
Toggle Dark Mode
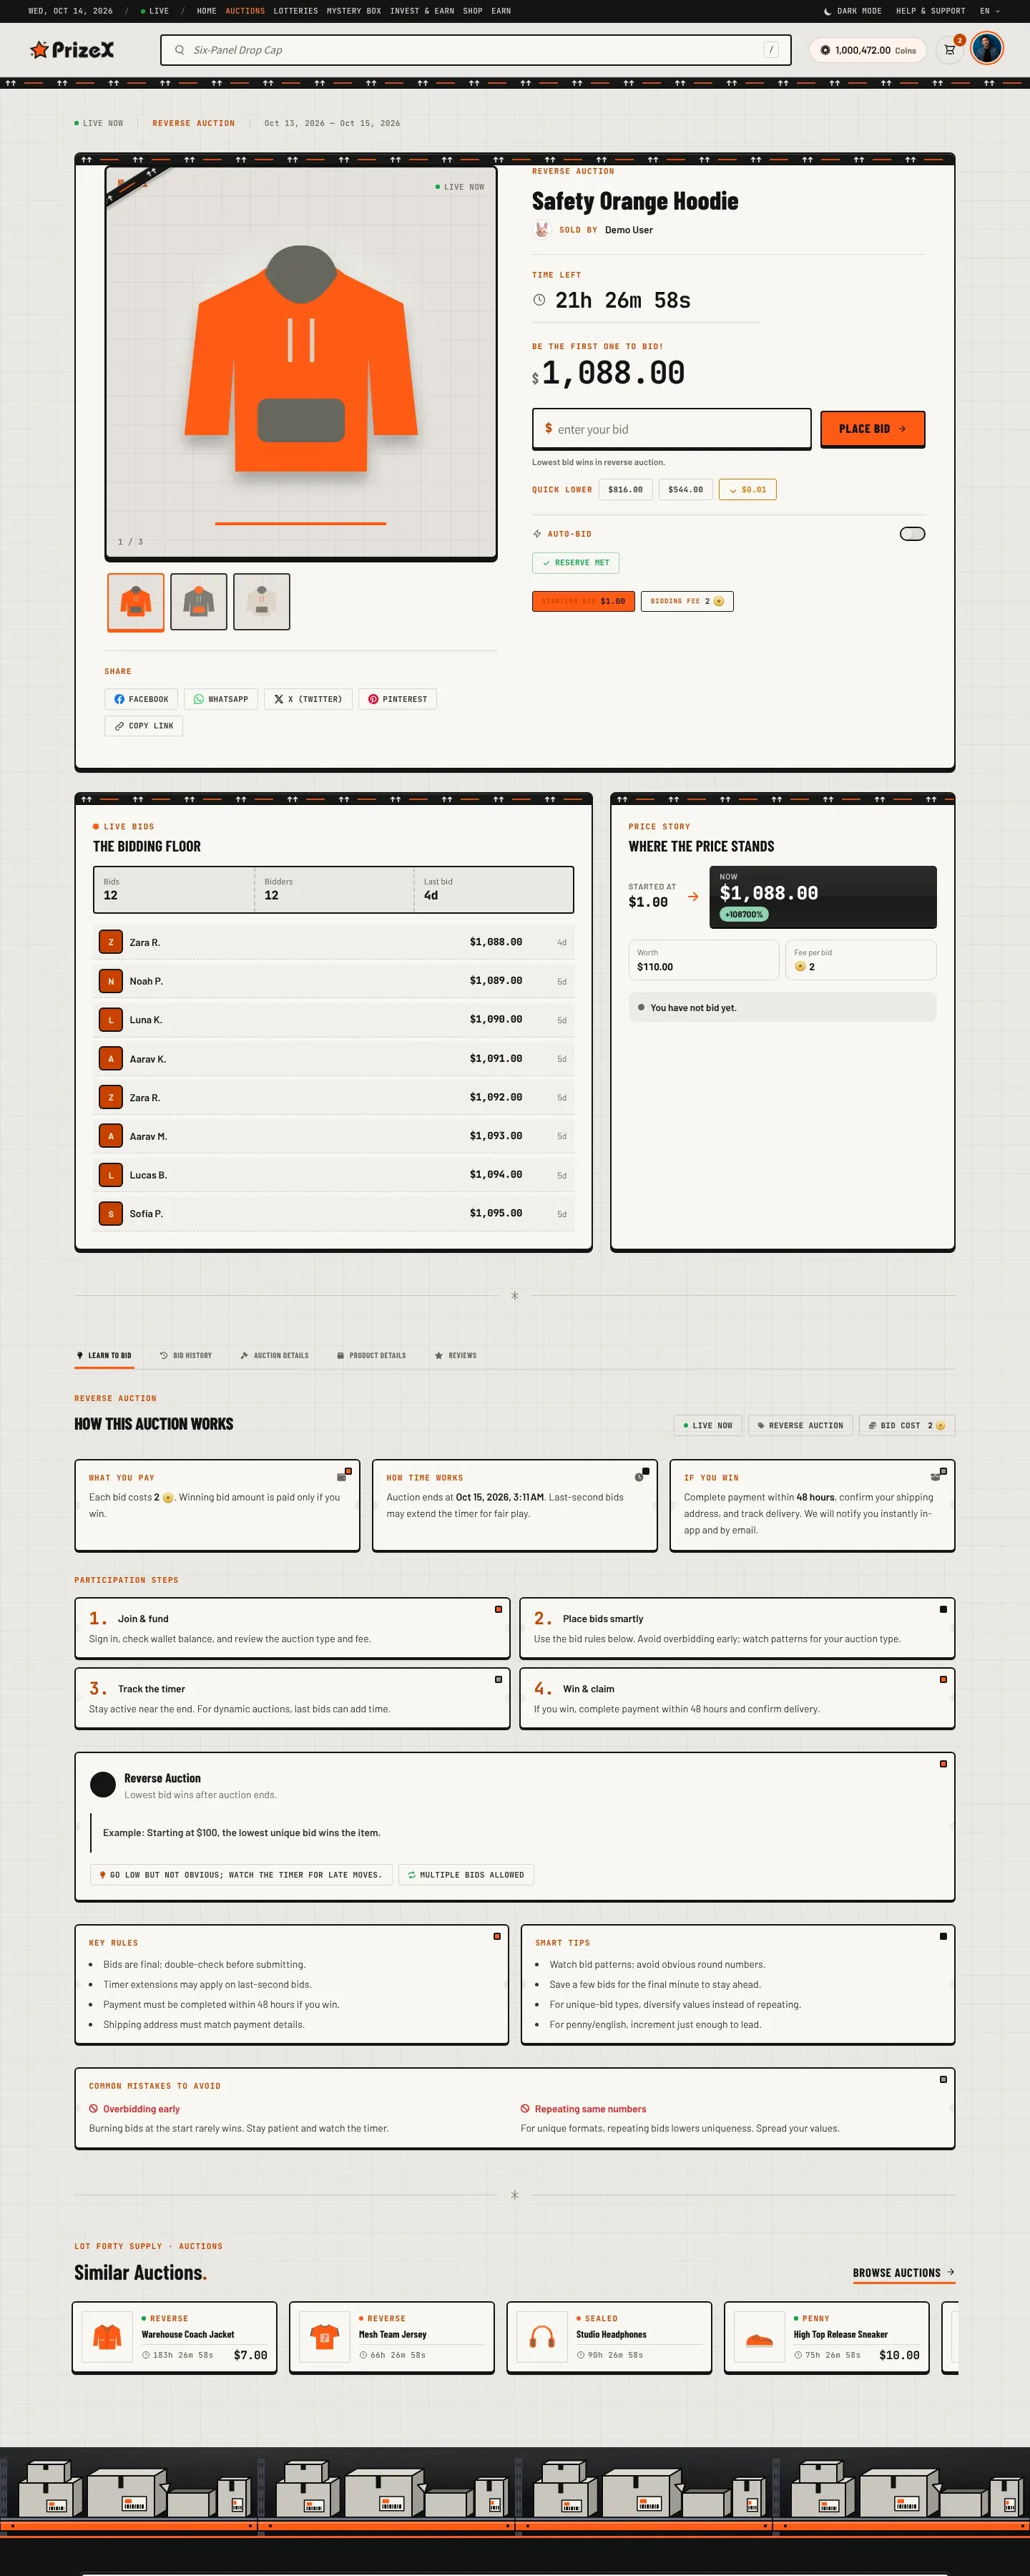pos(852,11)
